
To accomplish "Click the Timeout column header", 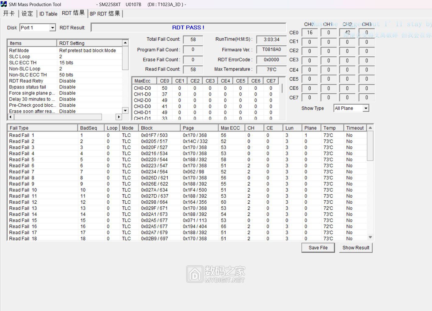I will (355, 128).
